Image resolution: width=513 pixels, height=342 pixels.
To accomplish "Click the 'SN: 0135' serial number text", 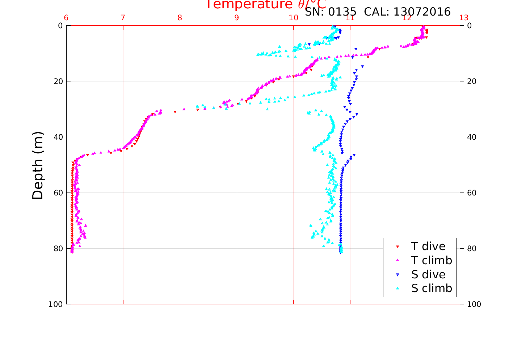I will coord(331,12).
